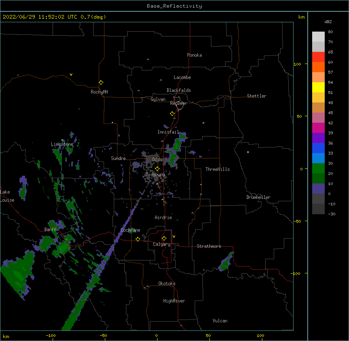
Task: Select the white caret marker west of Lacombe
Action: click(x=161, y=80)
